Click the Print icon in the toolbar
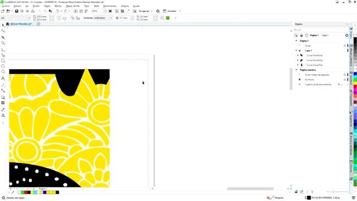The width and height of the screenshot is (357, 201). pyautogui.click(x=33, y=11)
